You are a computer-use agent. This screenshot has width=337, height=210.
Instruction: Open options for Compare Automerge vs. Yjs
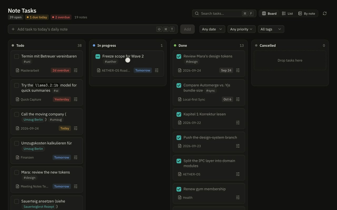tap(238, 99)
